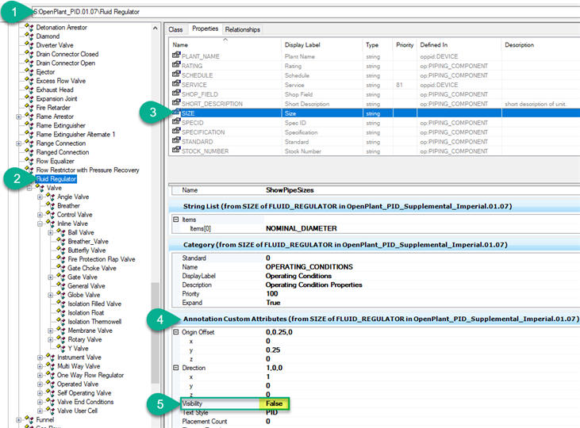Click the Ejector class icon
The height and width of the screenshot is (428, 580).
[29, 71]
